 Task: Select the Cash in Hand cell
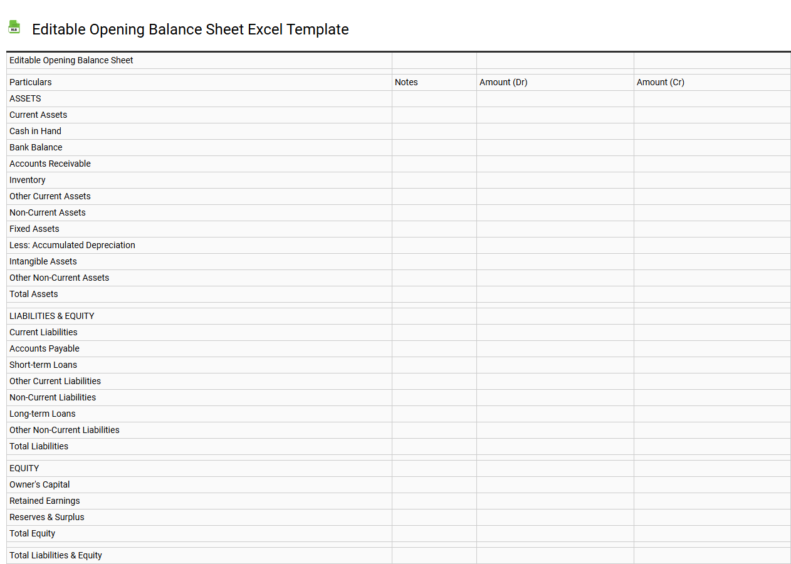[35, 131]
